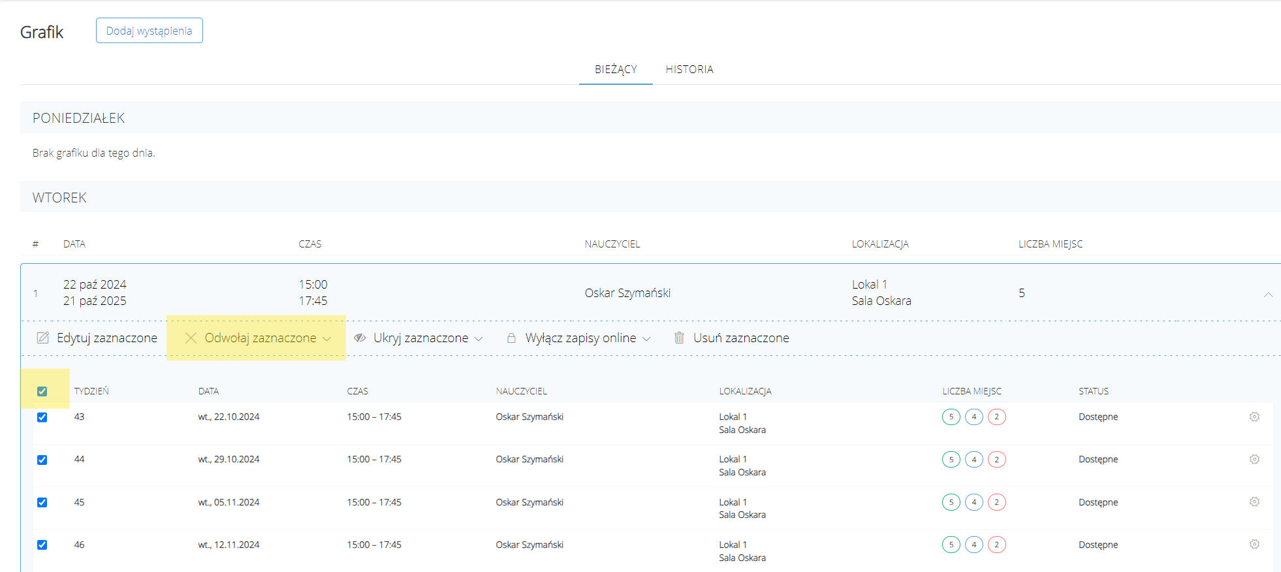
Task: Click blue circle 4 in 12.11.2024 row
Action: [974, 545]
